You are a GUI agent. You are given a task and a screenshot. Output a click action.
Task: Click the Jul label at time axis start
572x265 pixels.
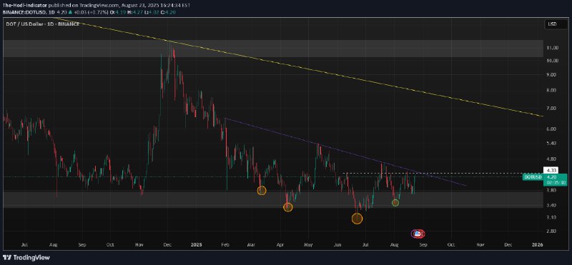click(24, 244)
